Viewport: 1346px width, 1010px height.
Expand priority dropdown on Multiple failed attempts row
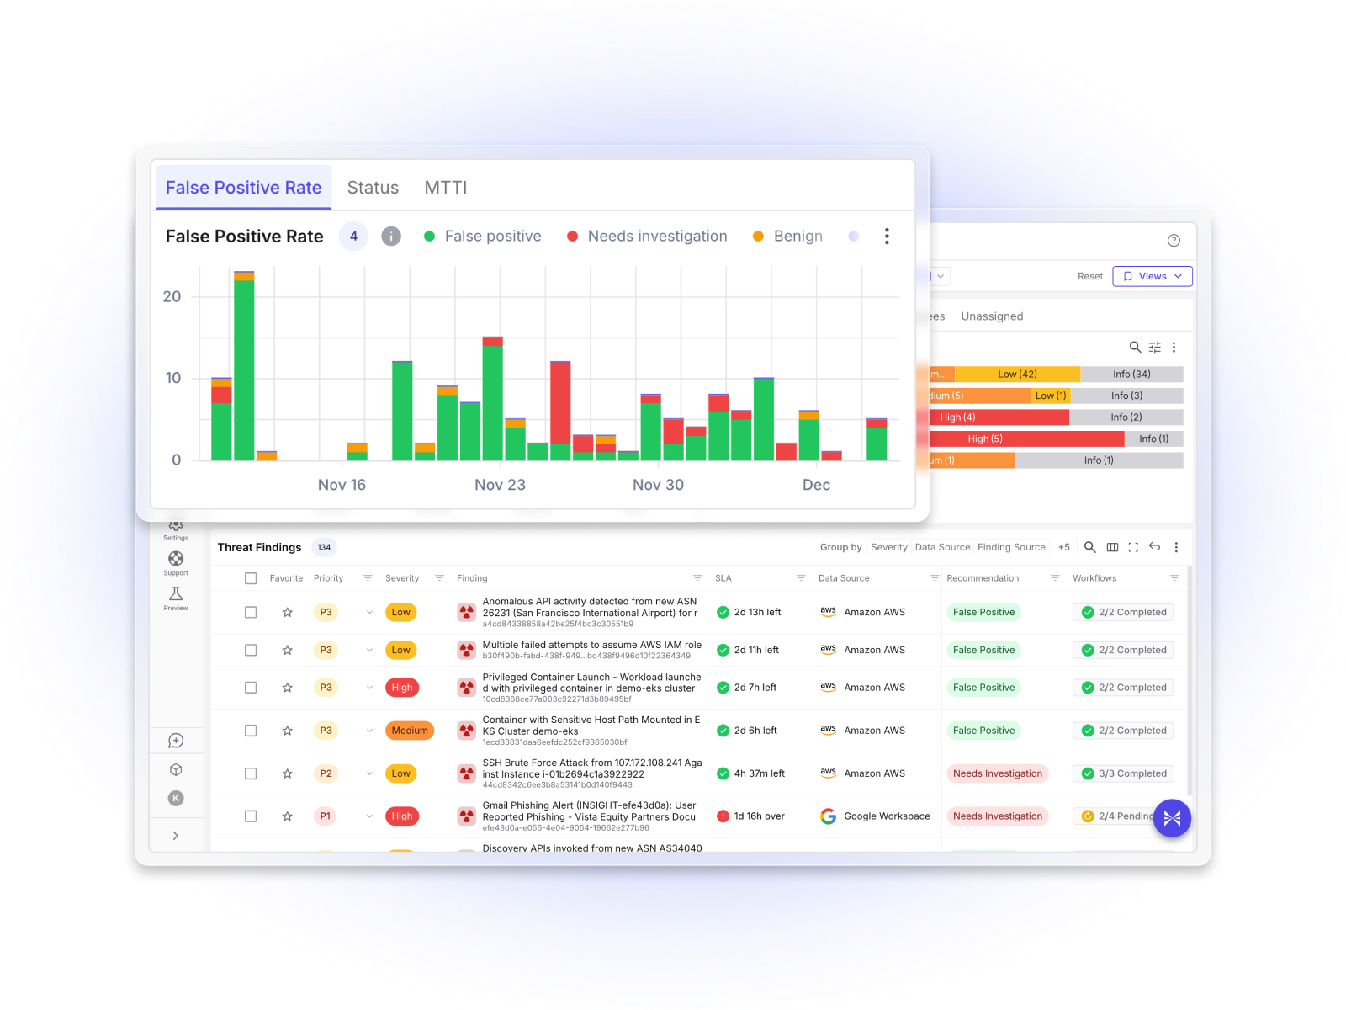coord(369,650)
